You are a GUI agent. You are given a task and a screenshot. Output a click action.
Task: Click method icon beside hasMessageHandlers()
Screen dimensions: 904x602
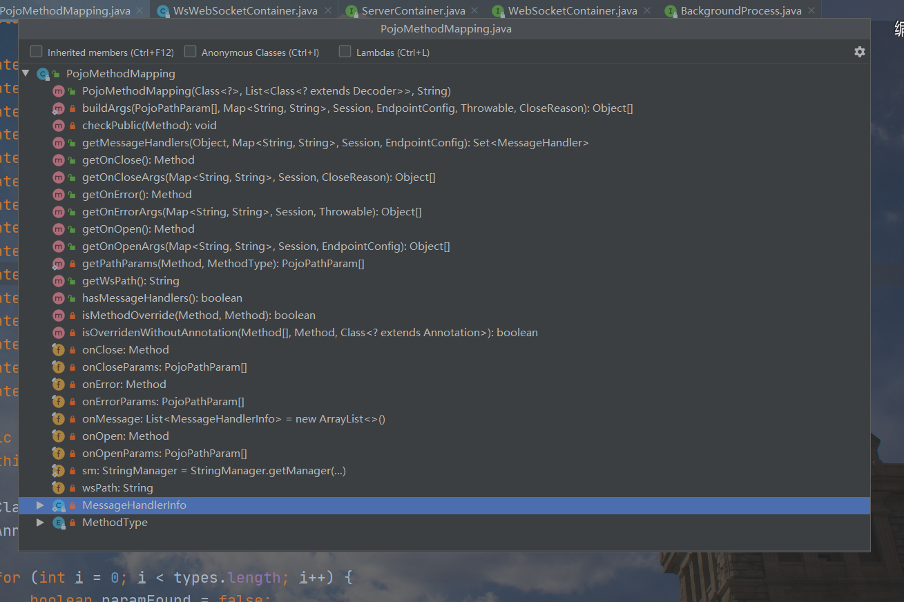59,298
